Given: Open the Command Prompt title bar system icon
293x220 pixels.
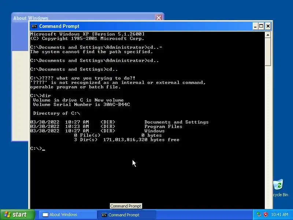Looking at the screenshot, I should tap(34, 26).
